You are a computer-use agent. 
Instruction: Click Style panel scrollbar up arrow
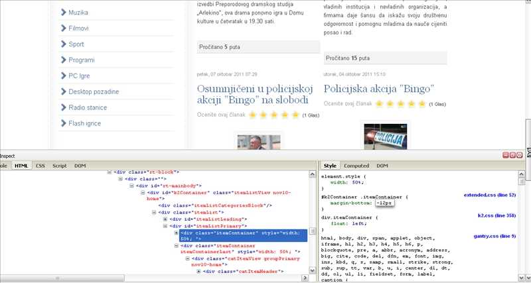[x=522, y=174]
